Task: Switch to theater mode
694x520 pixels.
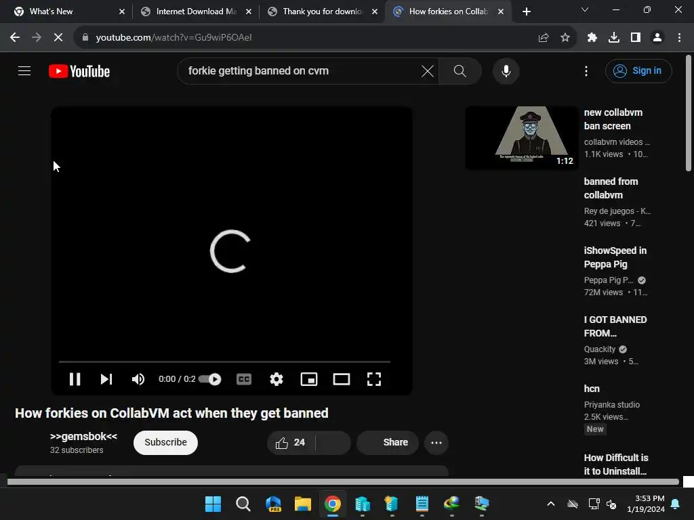Action: 342,379
